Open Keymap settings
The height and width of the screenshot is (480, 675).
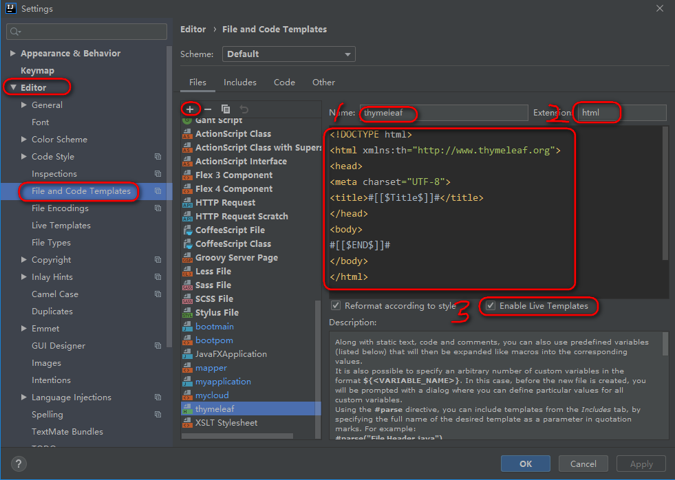[x=37, y=71]
